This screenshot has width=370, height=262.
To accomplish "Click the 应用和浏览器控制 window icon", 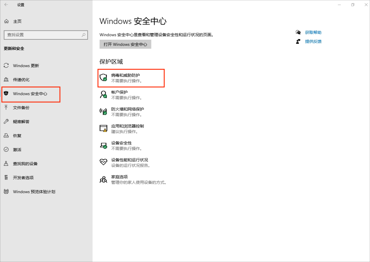I will point(103,128).
